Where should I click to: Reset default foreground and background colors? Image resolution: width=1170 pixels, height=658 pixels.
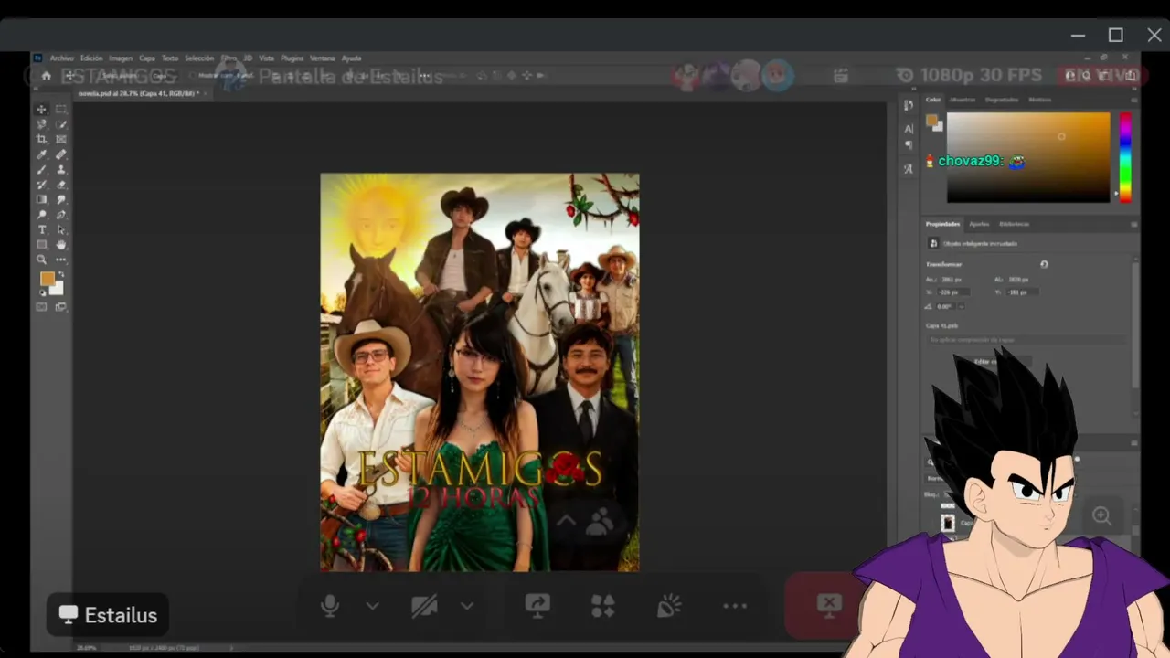click(x=42, y=292)
